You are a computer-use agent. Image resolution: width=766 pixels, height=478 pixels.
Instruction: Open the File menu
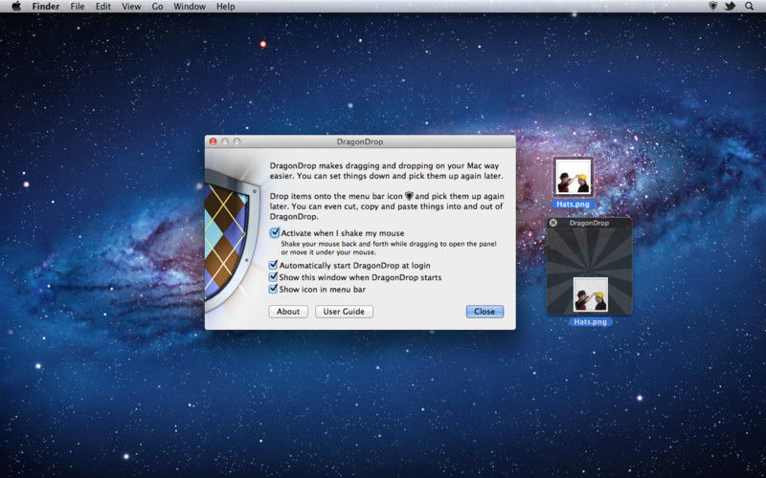[78, 7]
